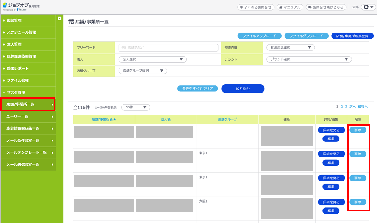
Task: Sort by 店舗/事業所名 column header
Action: click(x=103, y=119)
